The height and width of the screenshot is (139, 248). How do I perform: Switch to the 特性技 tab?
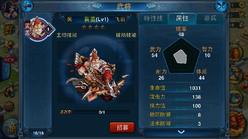[153, 19]
